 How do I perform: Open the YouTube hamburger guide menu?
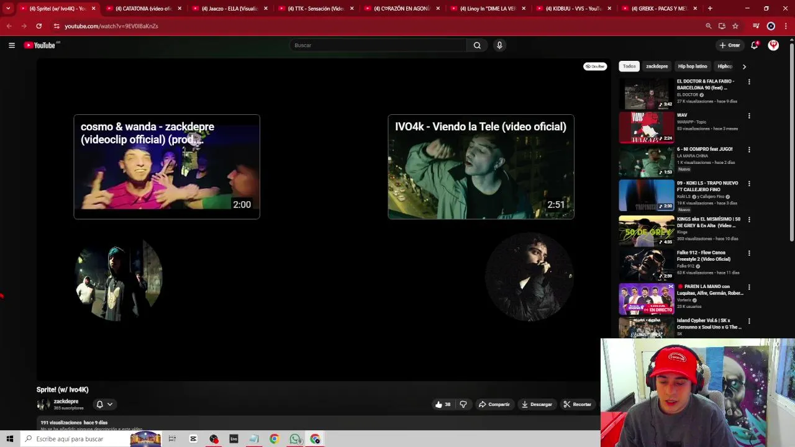[11, 45]
